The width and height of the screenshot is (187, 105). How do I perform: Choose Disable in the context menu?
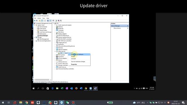(x=79, y=57)
